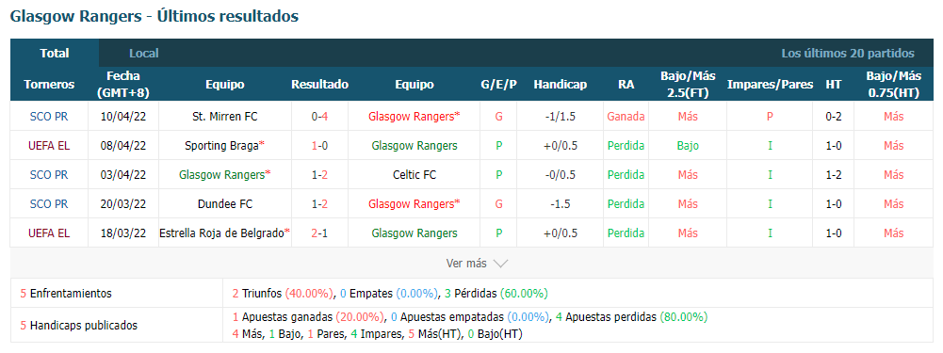
Task: Open Dundee FC team page
Action: 225,204
